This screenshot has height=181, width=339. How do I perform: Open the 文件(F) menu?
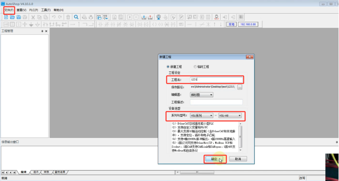9,10
